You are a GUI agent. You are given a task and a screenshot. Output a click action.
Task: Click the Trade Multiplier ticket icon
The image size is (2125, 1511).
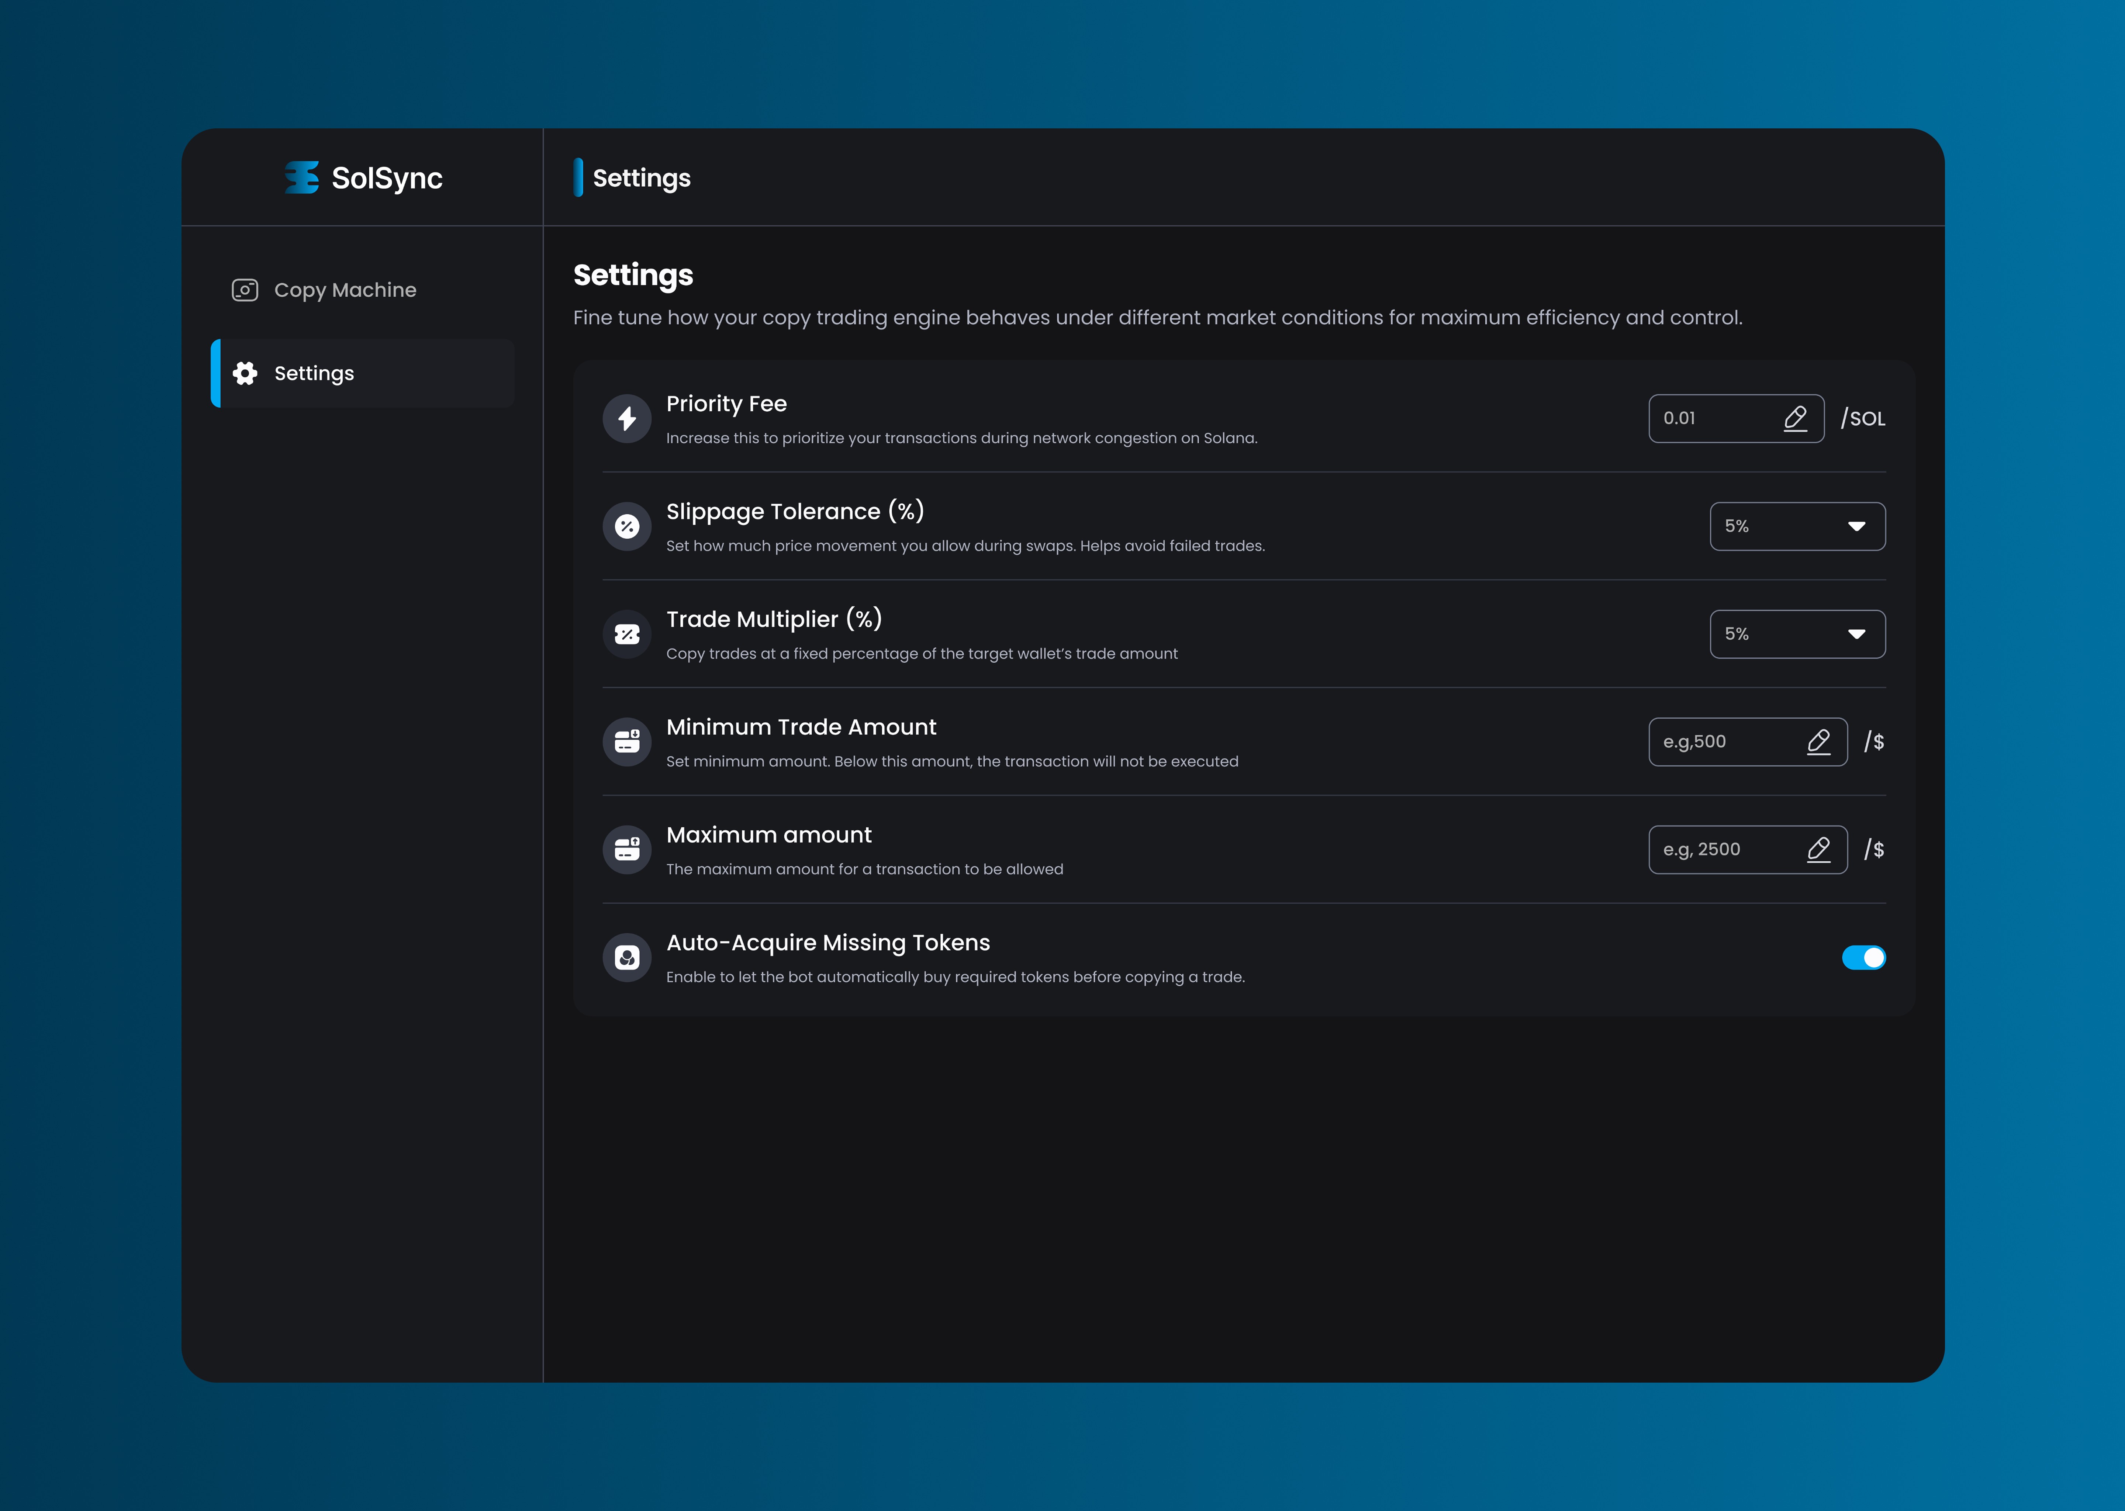pyautogui.click(x=627, y=635)
